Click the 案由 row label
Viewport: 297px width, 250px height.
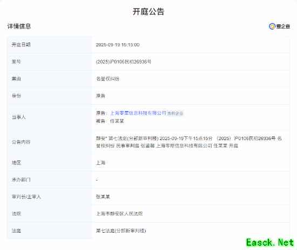tap(16, 79)
